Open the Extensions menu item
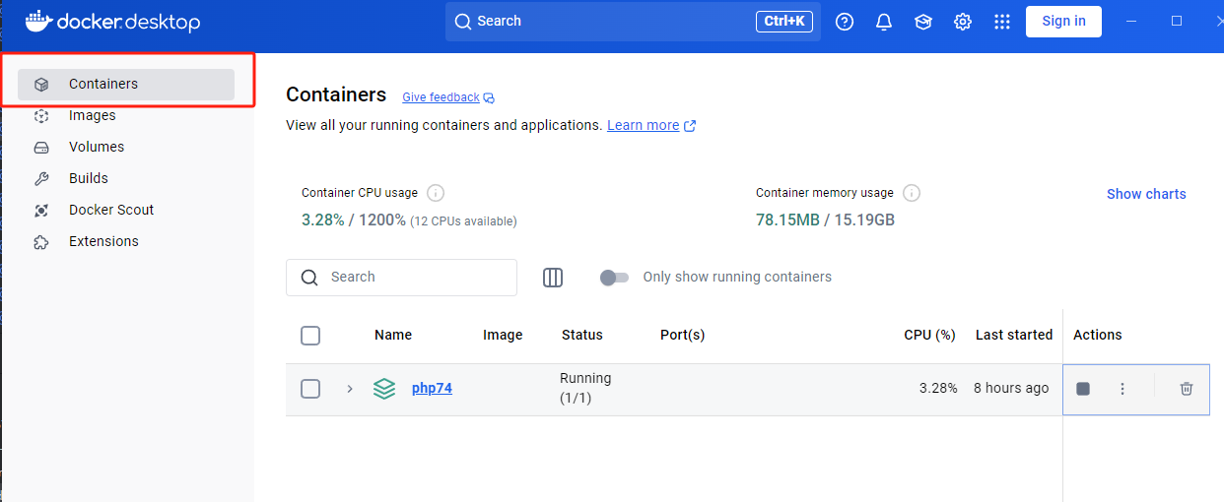 [x=126, y=242]
